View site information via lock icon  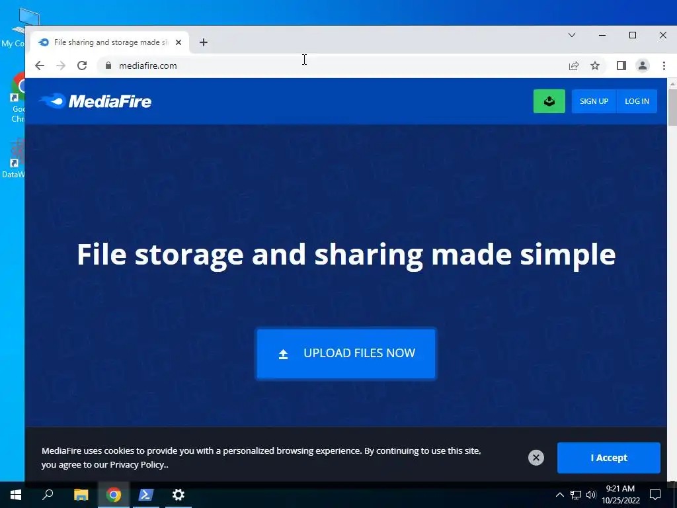108,65
